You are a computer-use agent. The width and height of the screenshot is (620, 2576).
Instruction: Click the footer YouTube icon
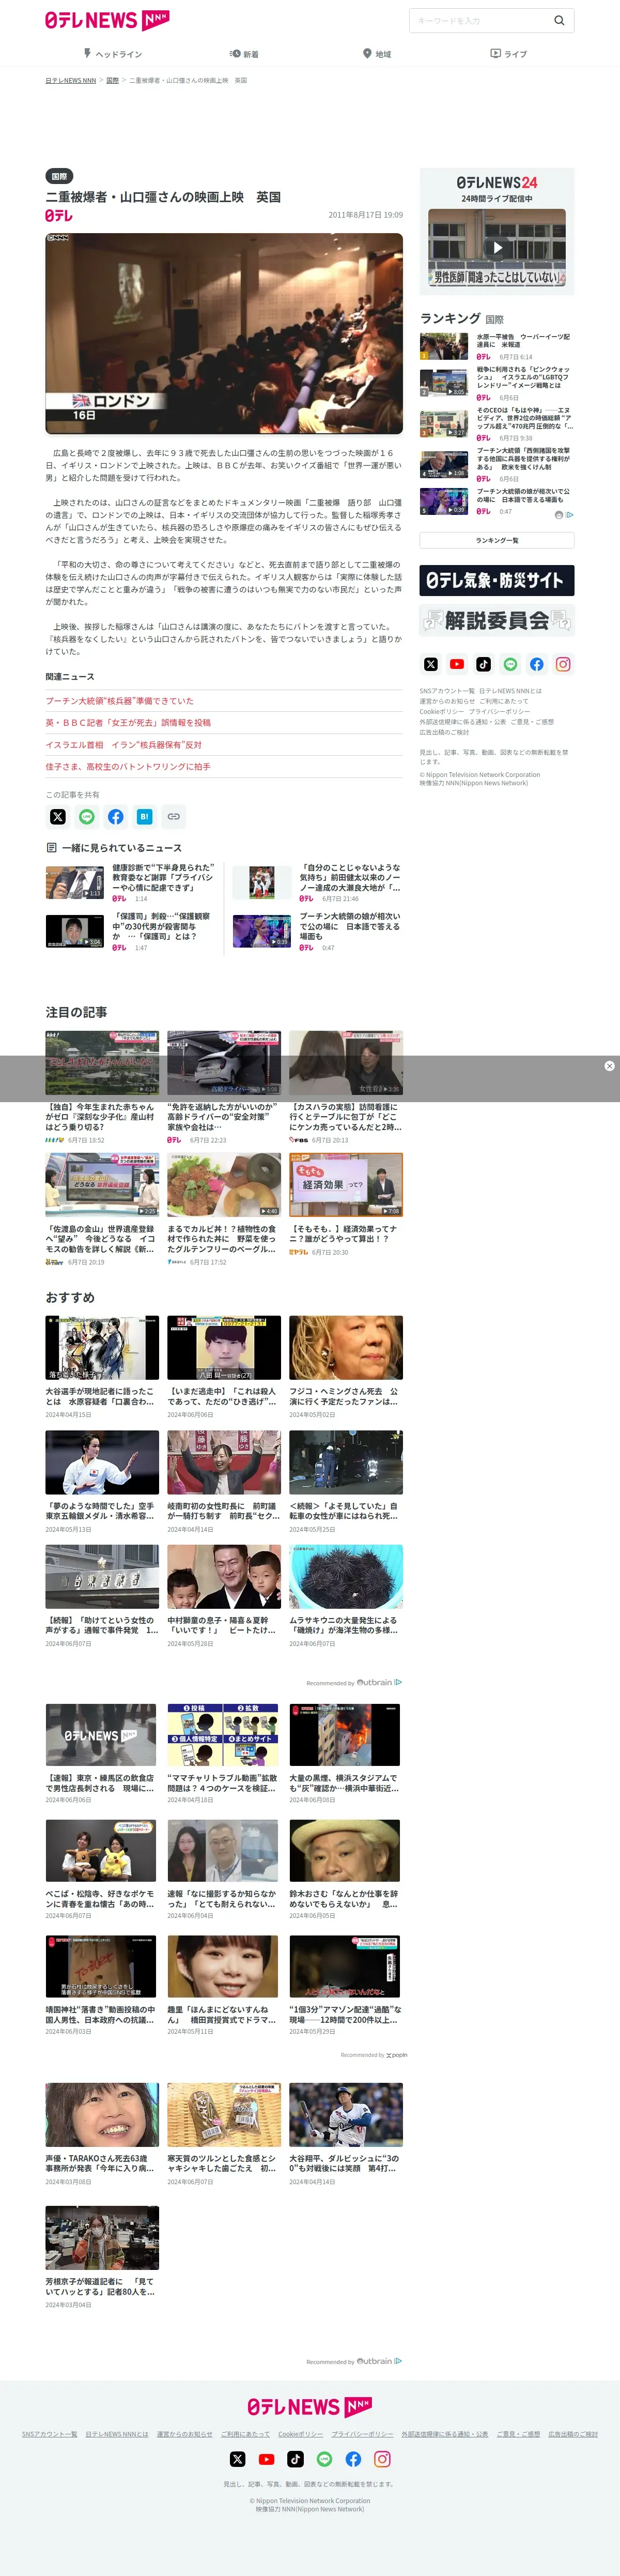pyautogui.click(x=266, y=2459)
